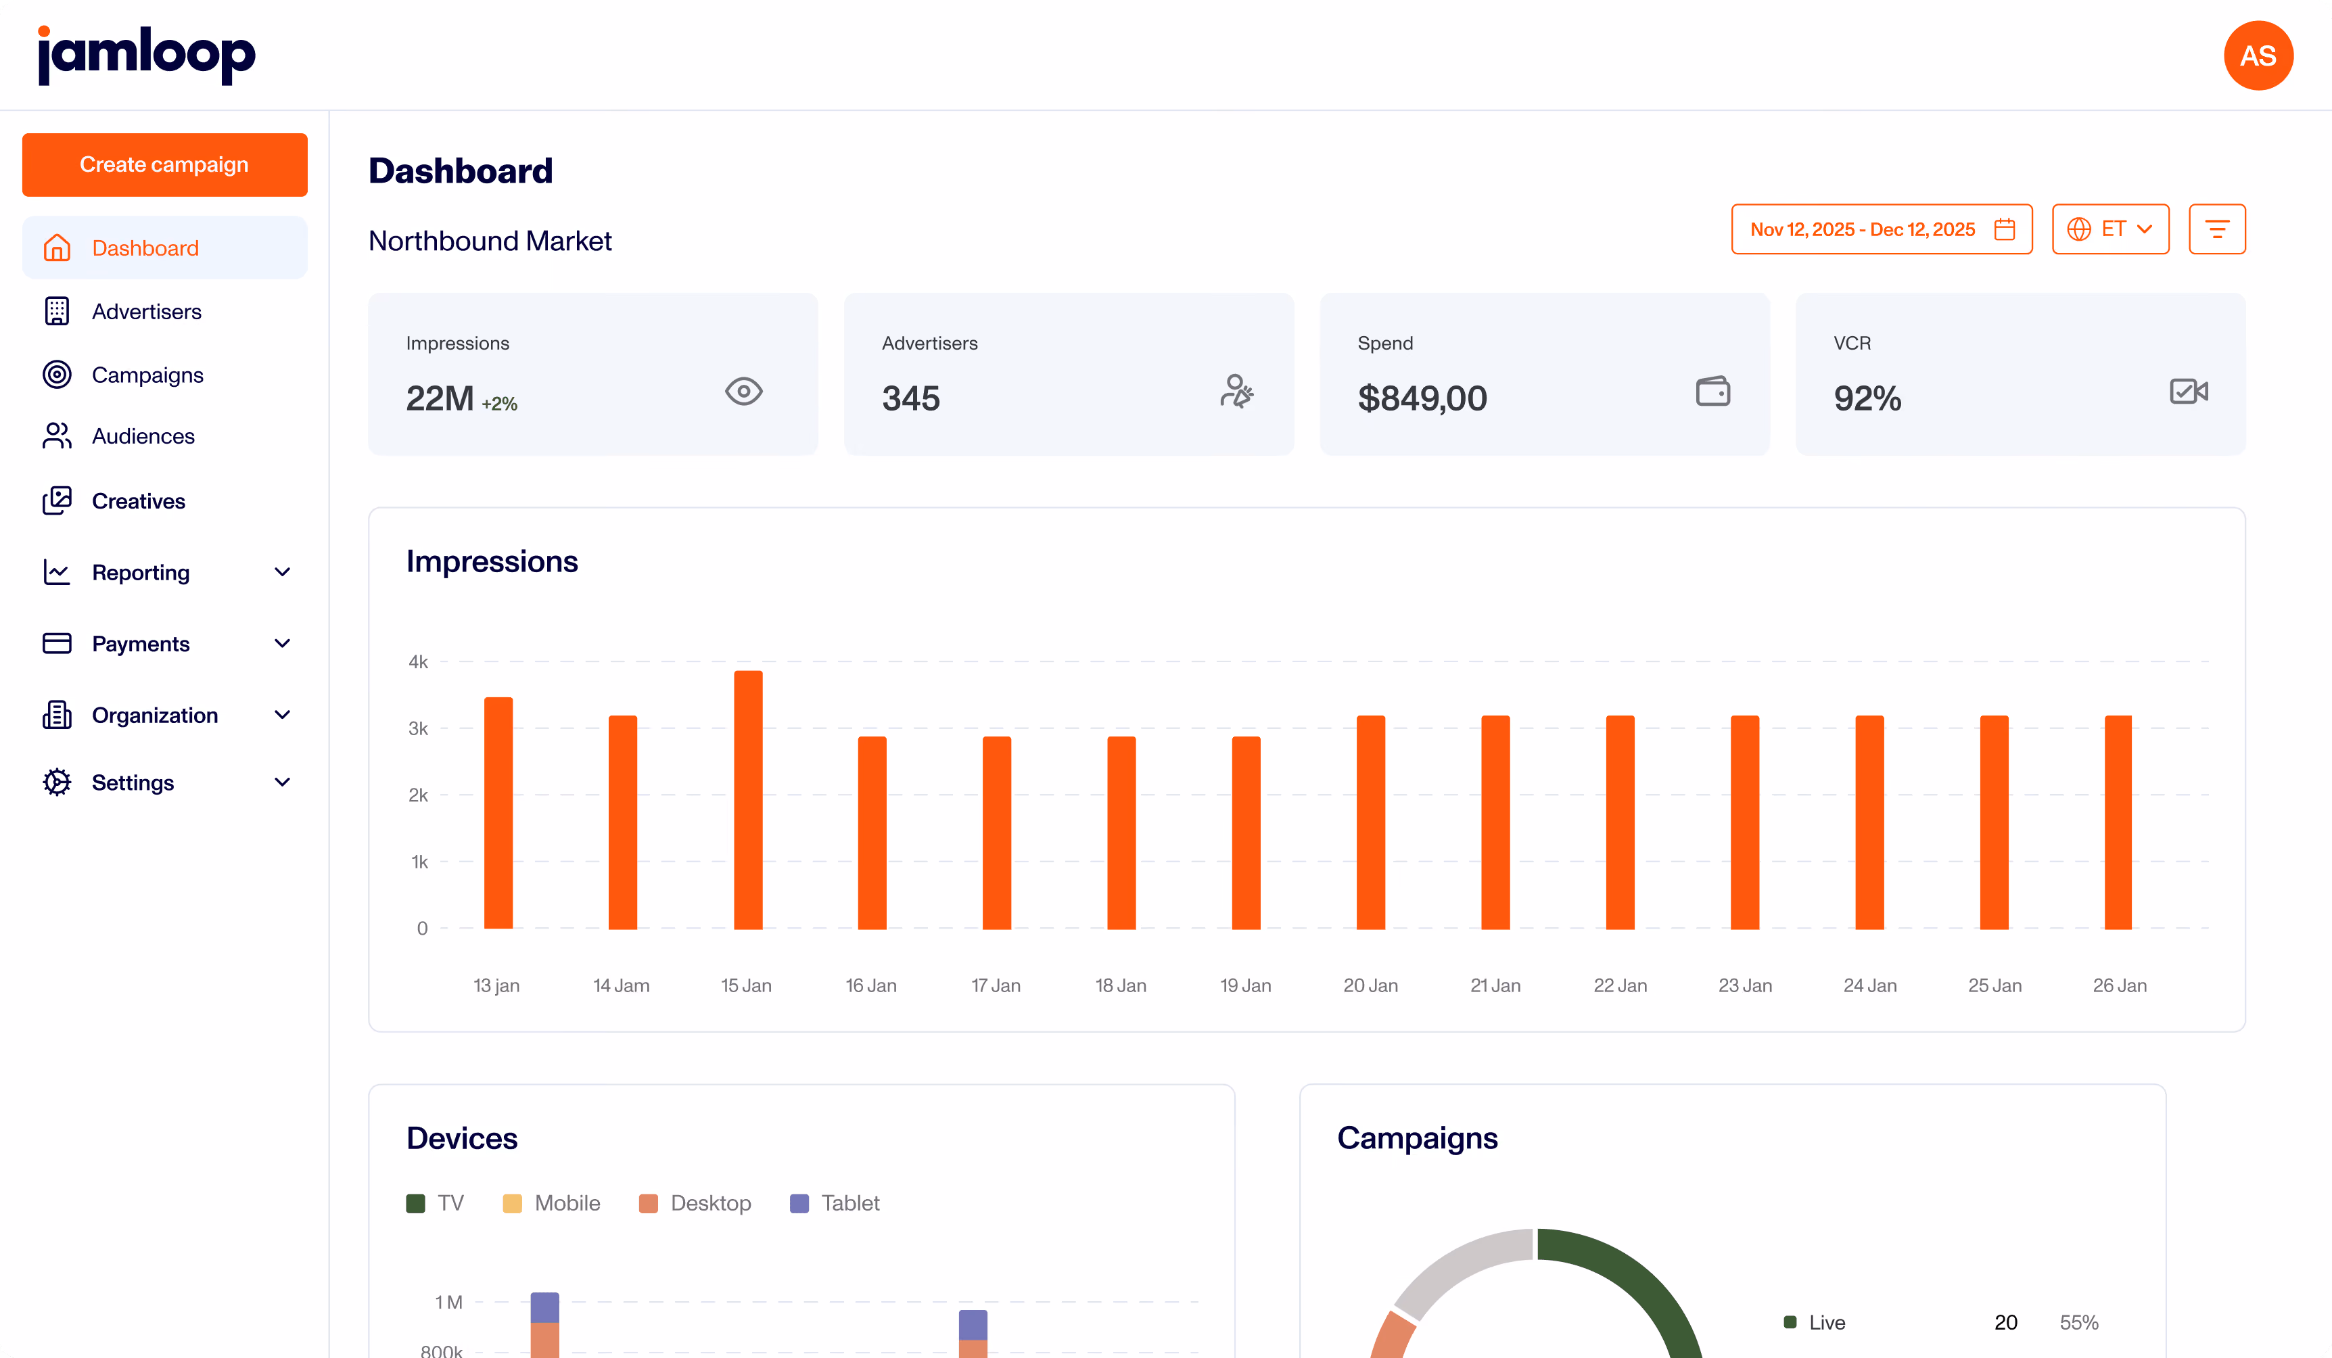Click the eye icon on Impressions card
The image size is (2332, 1358).
click(744, 392)
